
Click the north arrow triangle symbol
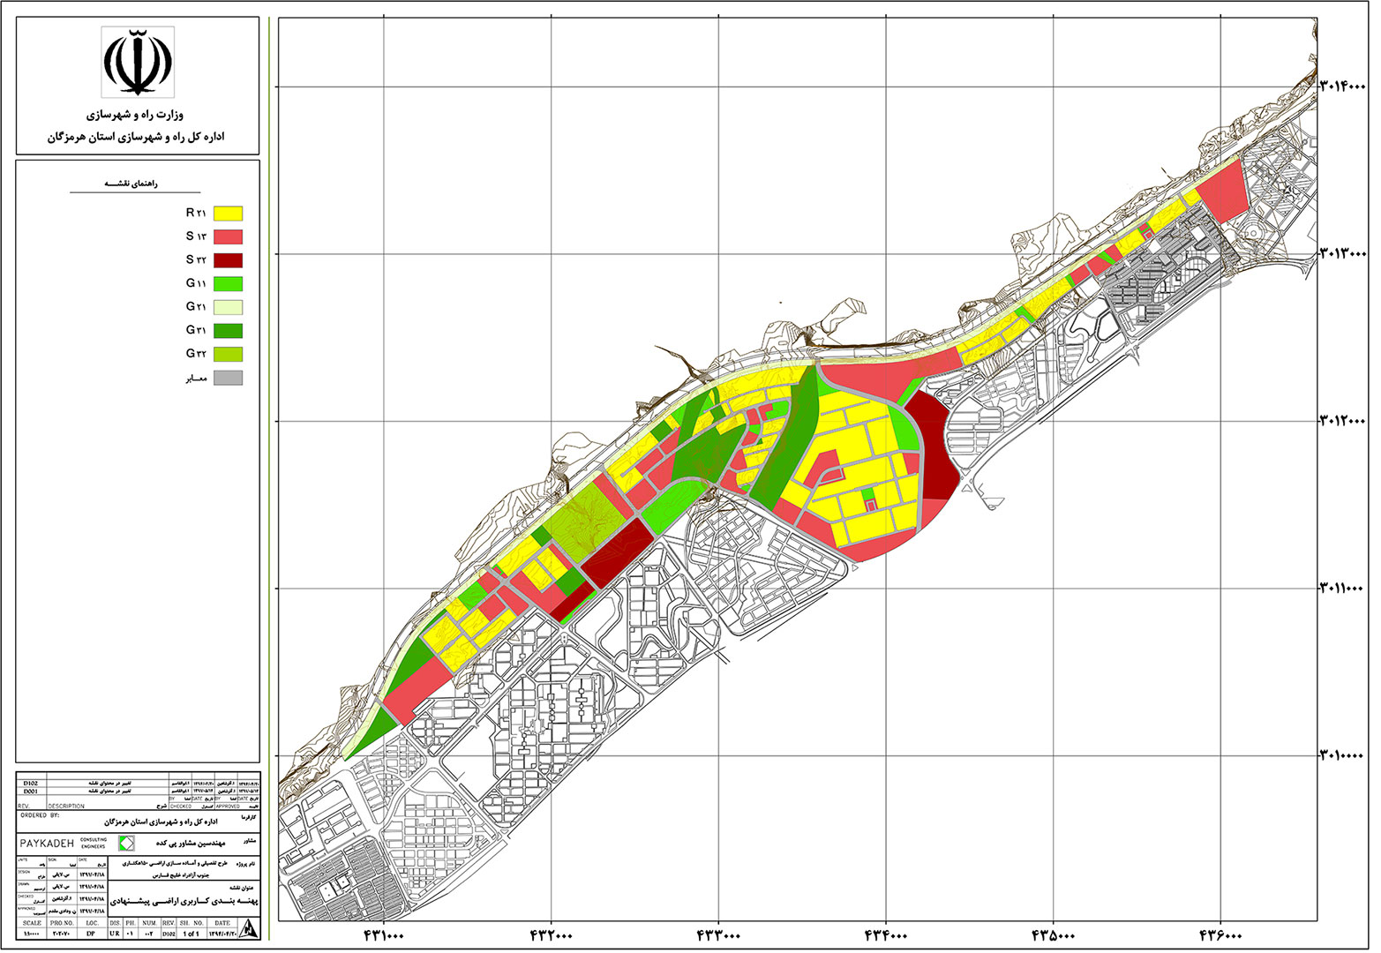pos(249,927)
